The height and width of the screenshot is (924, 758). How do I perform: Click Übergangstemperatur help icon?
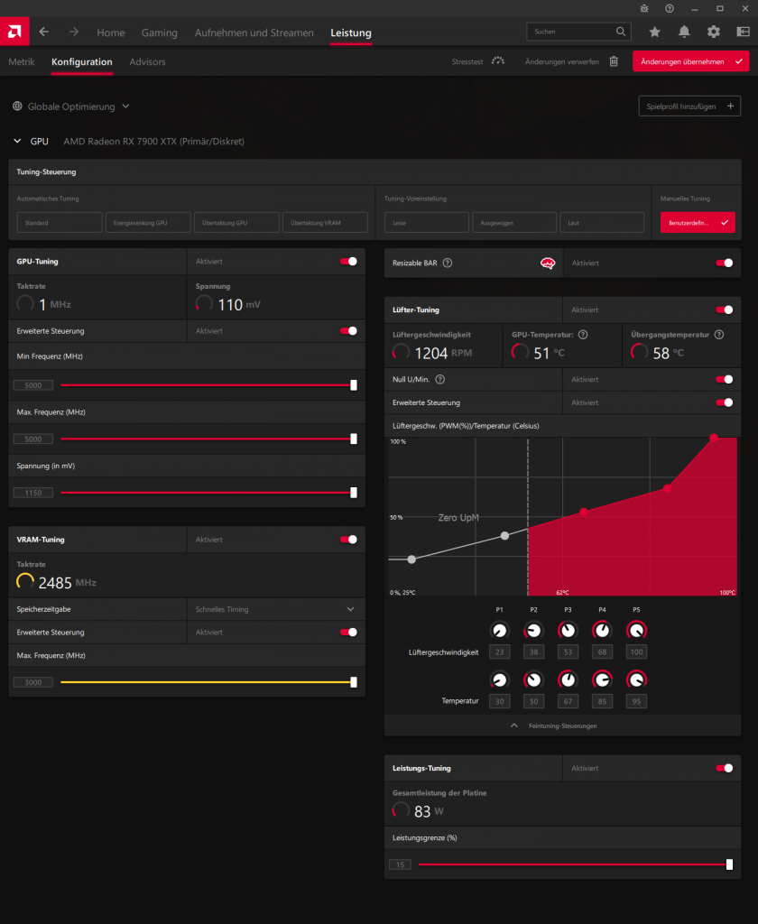pos(719,335)
